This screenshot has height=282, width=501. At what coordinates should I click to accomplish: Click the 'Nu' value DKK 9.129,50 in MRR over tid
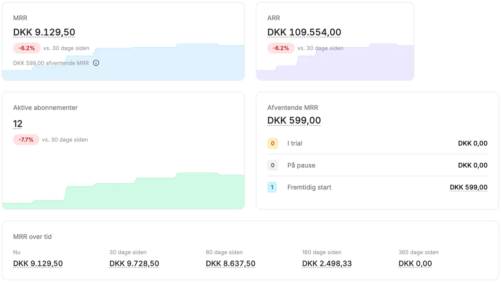38,264
